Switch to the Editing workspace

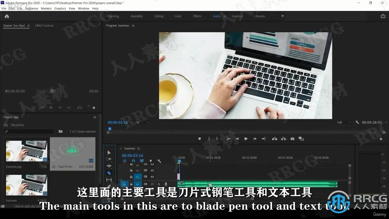[159, 16]
